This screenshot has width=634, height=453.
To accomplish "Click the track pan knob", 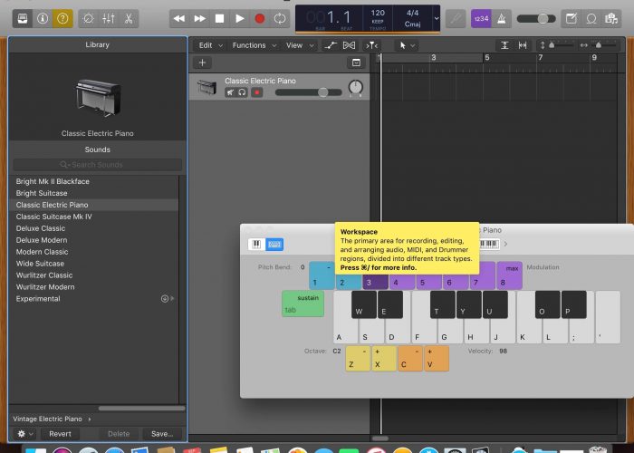I will (355, 87).
